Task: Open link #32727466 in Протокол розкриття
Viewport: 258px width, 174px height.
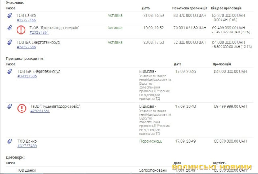Action: 27,146
